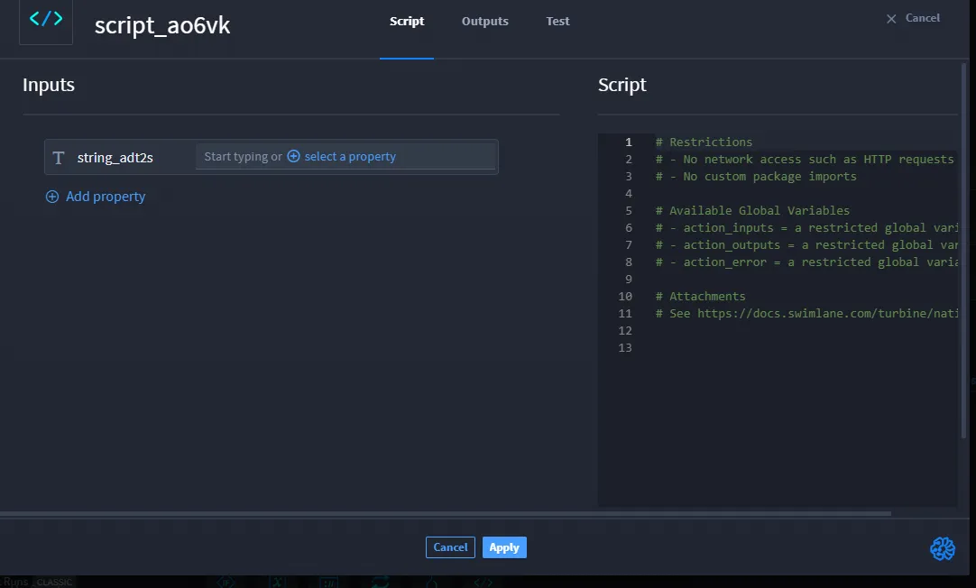Place cursor on '# Restrictions' code line
Screen dimensions: 976x588
(x=704, y=142)
